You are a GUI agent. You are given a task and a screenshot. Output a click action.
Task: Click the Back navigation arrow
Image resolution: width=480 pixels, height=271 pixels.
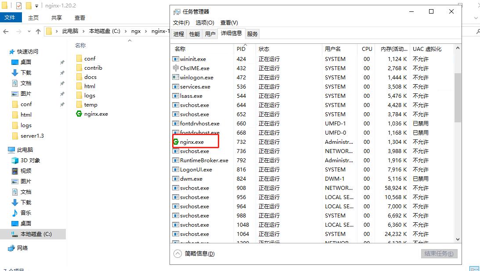[5, 31]
